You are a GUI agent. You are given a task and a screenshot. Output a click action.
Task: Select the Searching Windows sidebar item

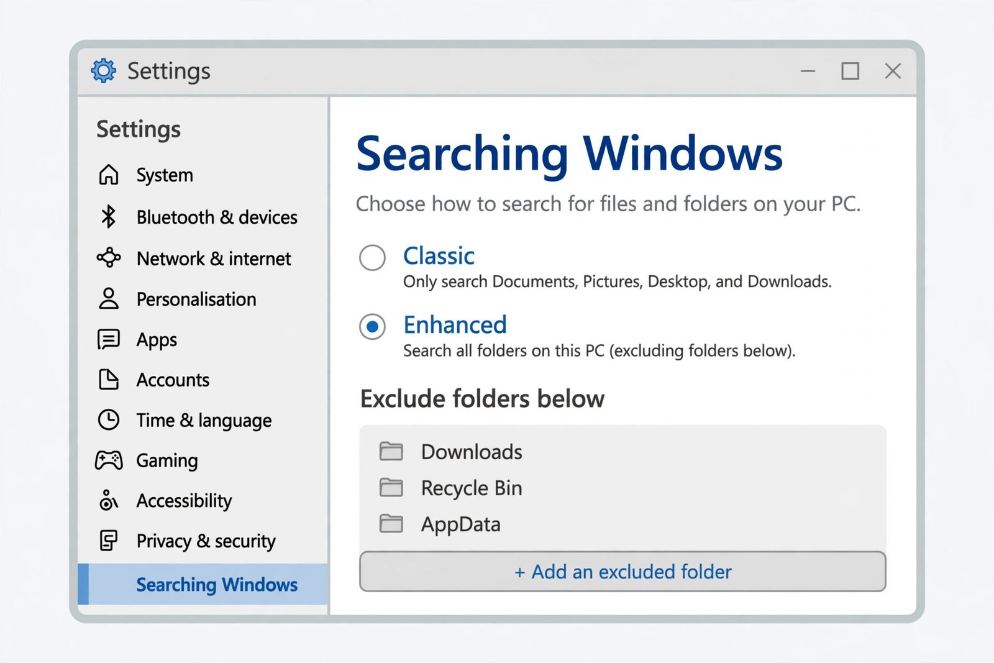[203, 584]
